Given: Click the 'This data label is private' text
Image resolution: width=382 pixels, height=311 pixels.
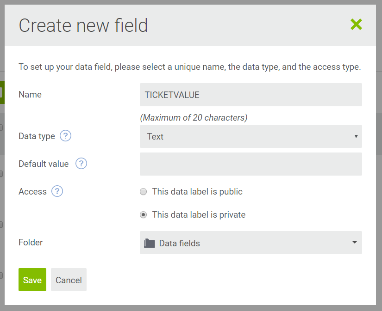Looking at the screenshot, I should (x=199, y=215).
